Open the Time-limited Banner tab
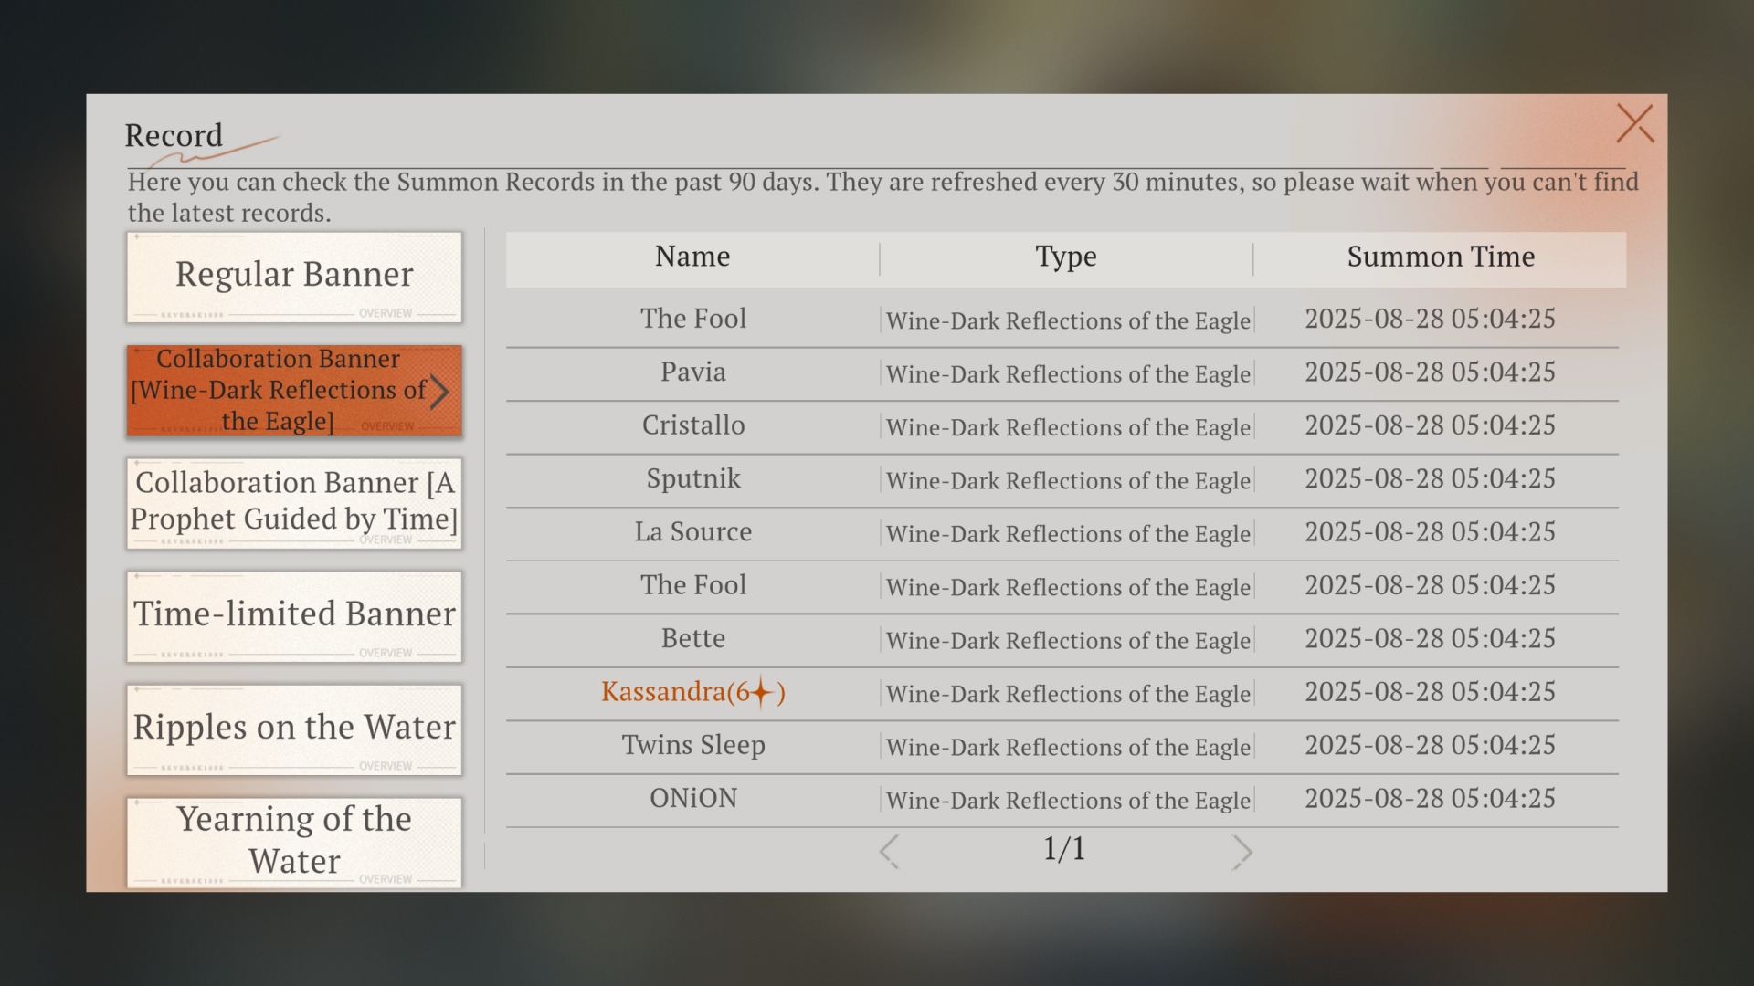This screenshot has height=986, width=1754. (x=294, y=615)
